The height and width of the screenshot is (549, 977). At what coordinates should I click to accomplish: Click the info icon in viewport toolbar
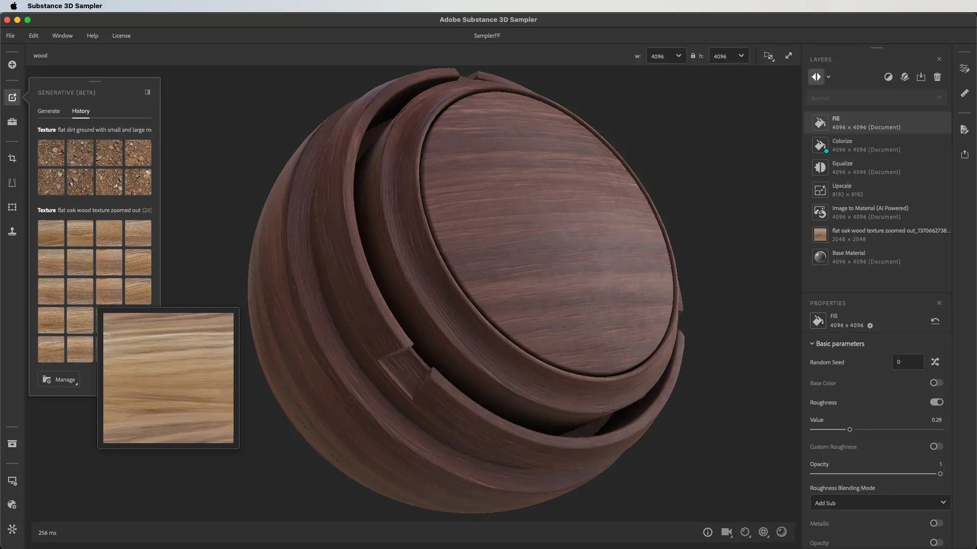pyautogui.click(x=708, y=532)
